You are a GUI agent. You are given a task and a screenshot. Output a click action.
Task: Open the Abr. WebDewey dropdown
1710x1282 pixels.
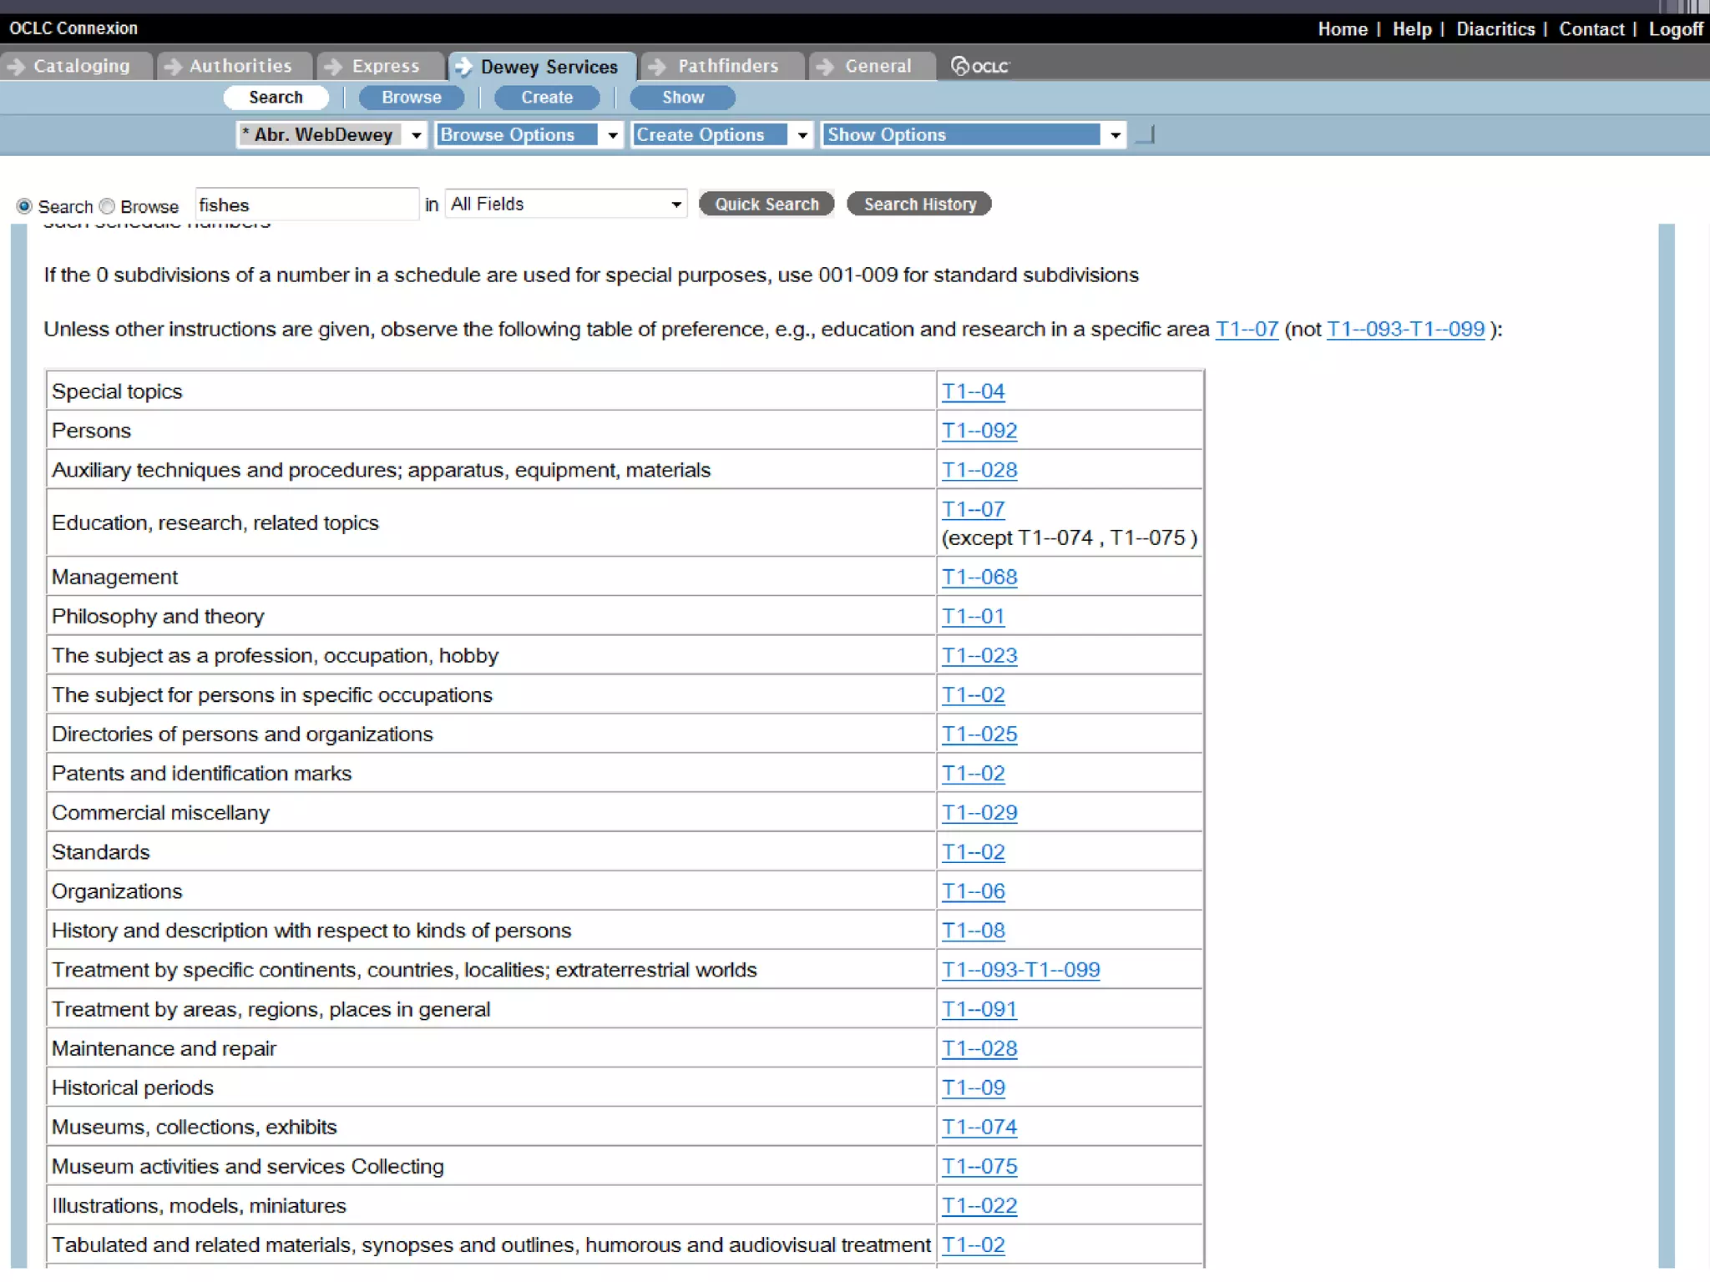tap(332, 134)
